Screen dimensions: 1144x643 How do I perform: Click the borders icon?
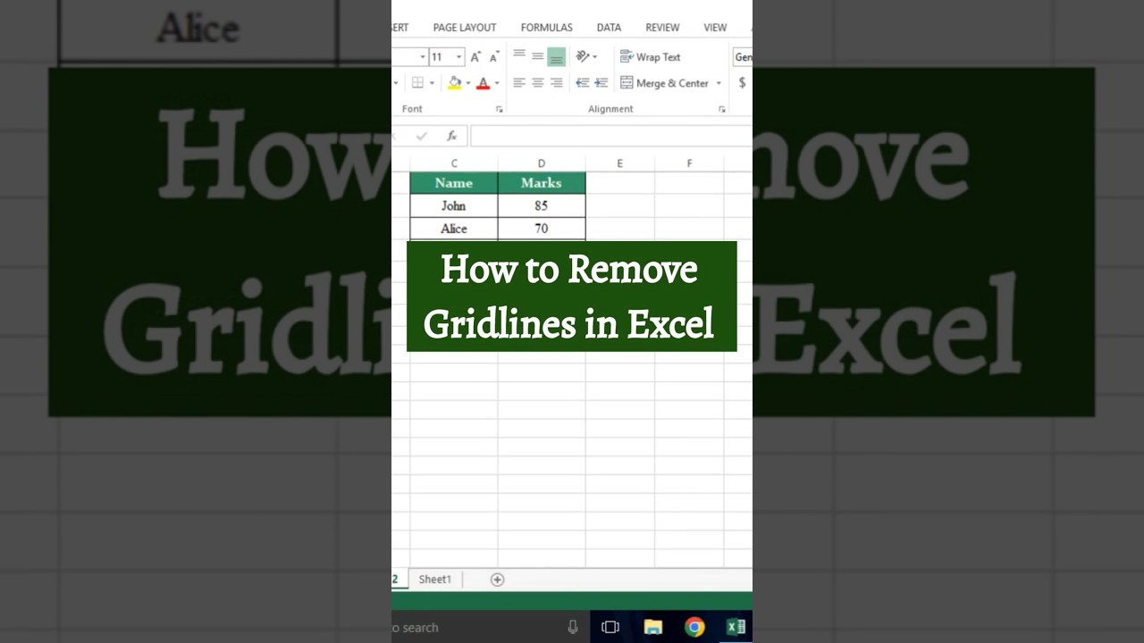pos(417,83)
